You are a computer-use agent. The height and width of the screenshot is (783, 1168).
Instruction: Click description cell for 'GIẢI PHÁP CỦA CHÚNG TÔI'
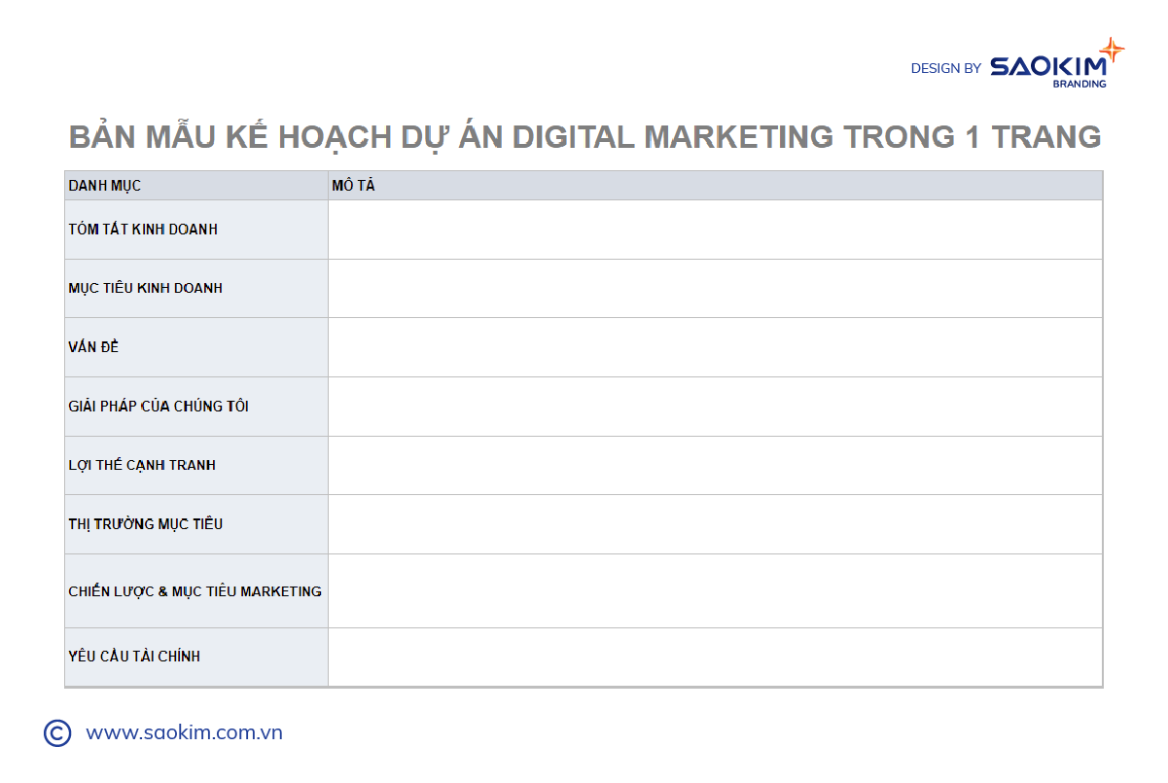coord(715,407)
